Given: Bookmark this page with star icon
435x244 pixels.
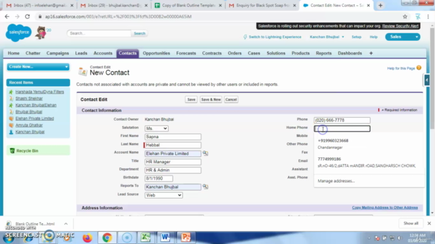Looking at the screenshot, I should pyautogui.click(x=405, y=16).
